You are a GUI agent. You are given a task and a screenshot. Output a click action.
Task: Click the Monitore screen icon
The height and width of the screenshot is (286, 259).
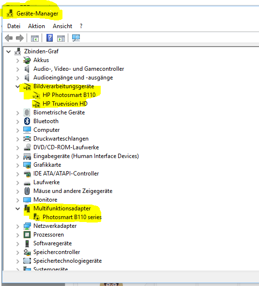pos(27,200)
